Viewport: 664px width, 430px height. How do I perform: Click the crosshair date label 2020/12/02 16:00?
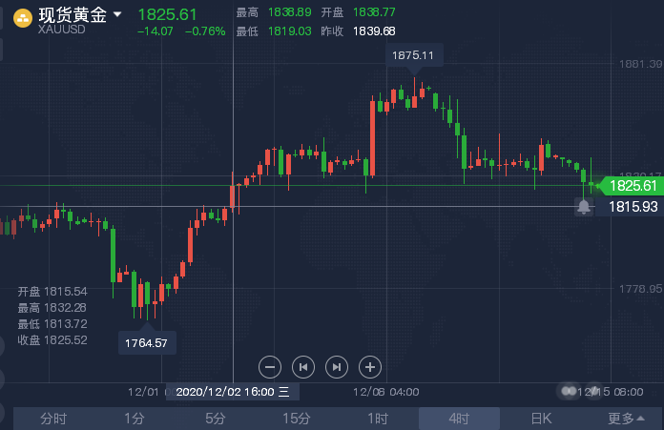pos(233,392)
